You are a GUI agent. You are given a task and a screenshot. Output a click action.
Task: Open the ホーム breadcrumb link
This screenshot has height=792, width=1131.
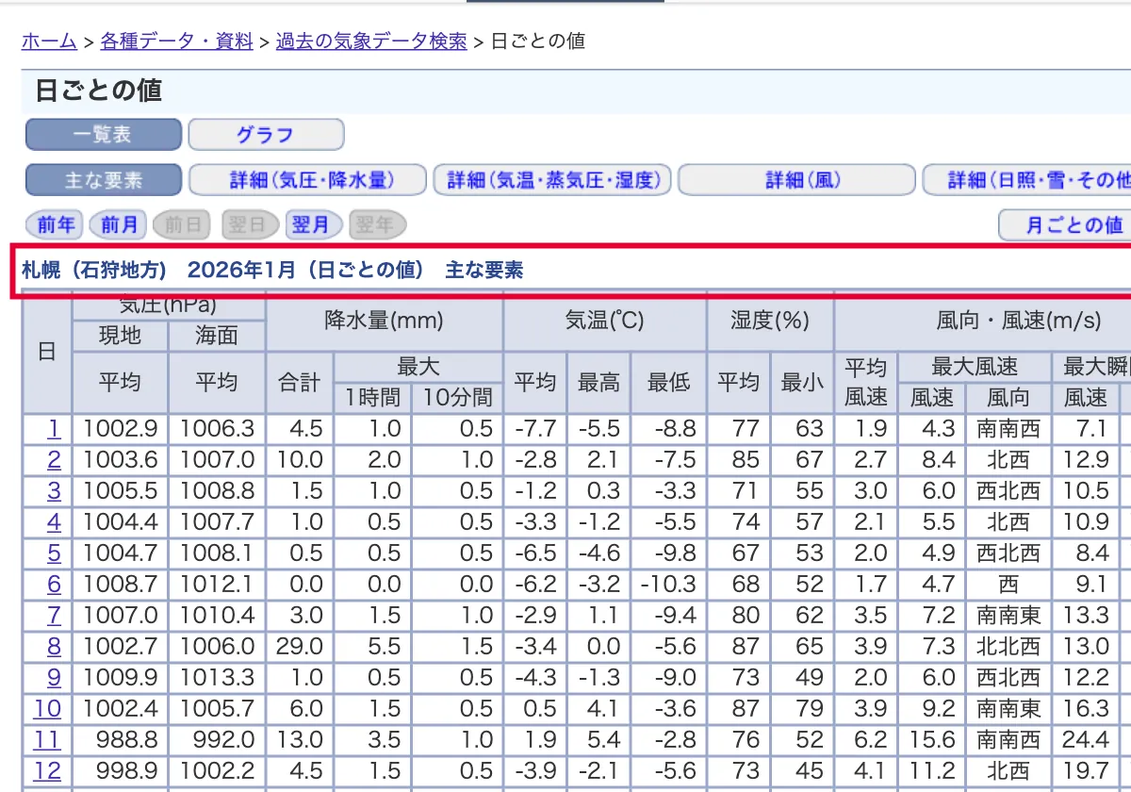49,41
